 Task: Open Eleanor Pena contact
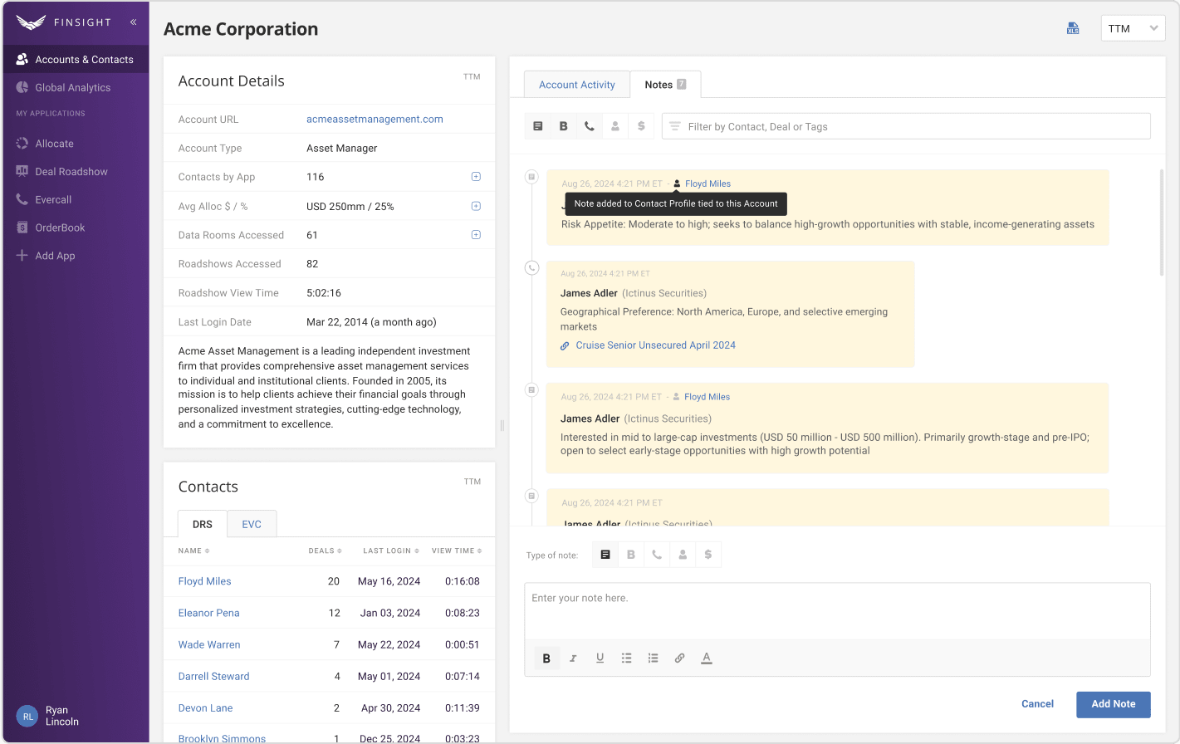click(x=208, y=613)
